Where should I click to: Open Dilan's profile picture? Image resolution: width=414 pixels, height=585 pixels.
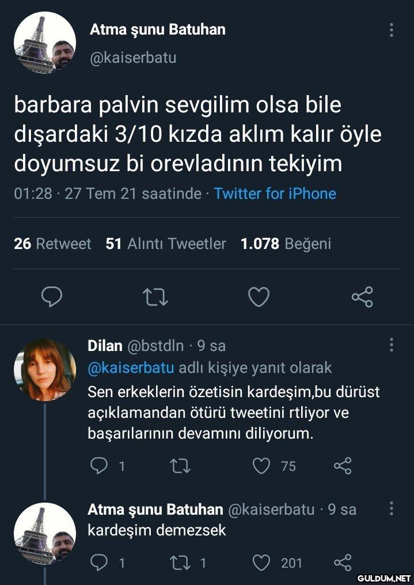45,369
